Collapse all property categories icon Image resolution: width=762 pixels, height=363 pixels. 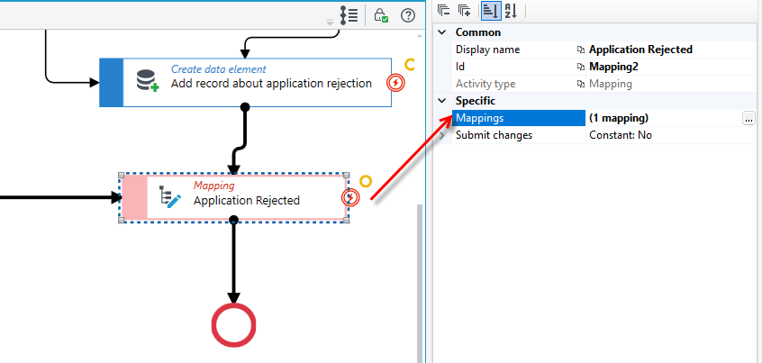[443, 10]
